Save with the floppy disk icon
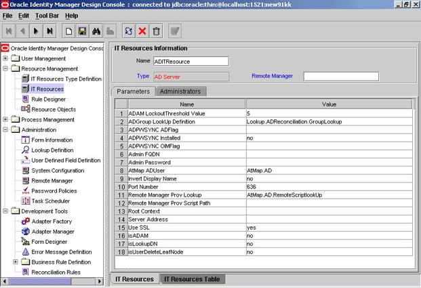This screenshot has width=421, height=288. pyautogui.click(x=83, y=31)
